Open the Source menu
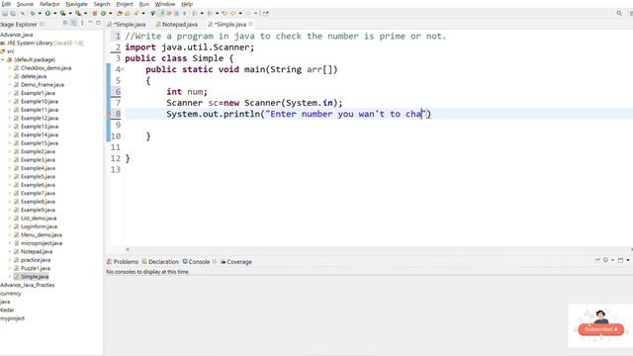 [25, 4]
